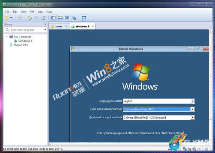
Task: Click the Unity mode toolbar icon
Action: [74, 18]
